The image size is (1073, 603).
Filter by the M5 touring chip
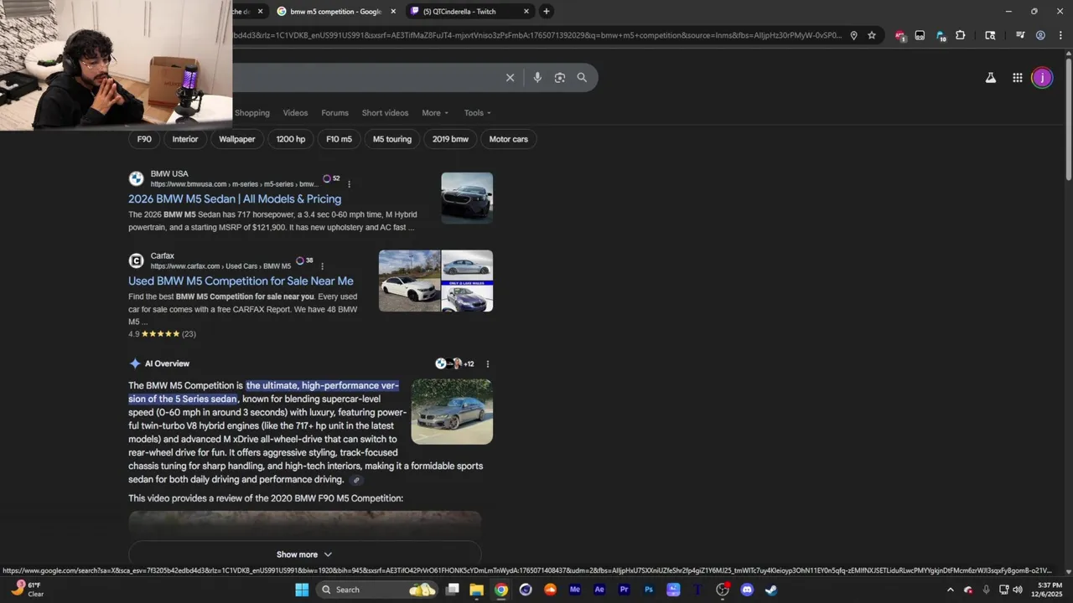point(392,139)
